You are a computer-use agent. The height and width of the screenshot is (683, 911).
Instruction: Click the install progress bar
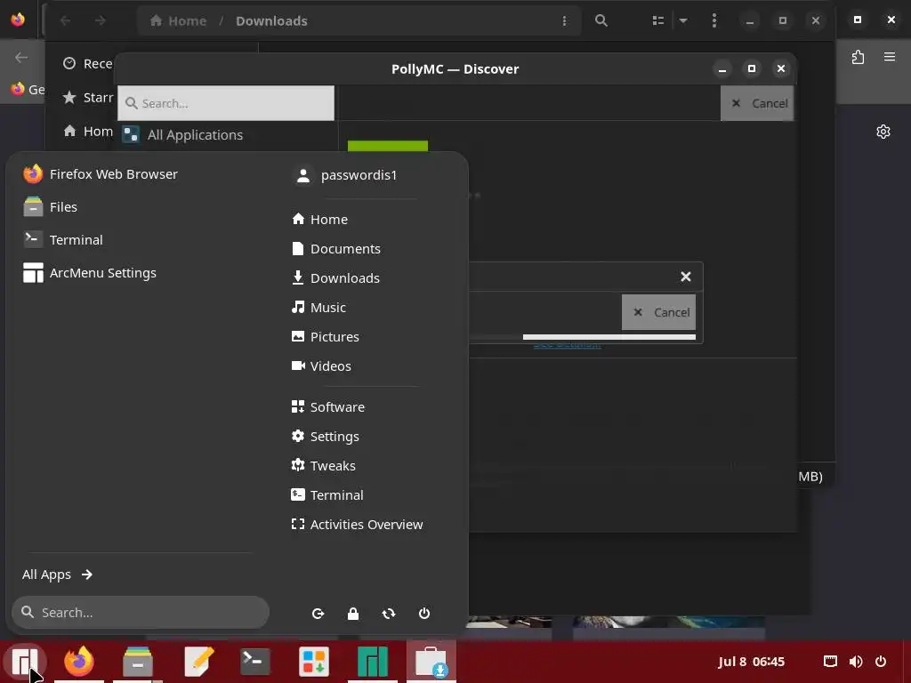(583, 337)
